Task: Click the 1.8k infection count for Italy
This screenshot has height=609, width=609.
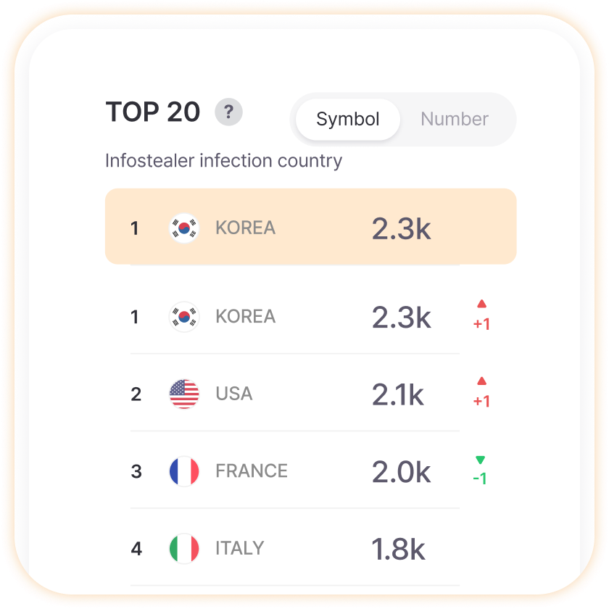Action: coord(398,550)
